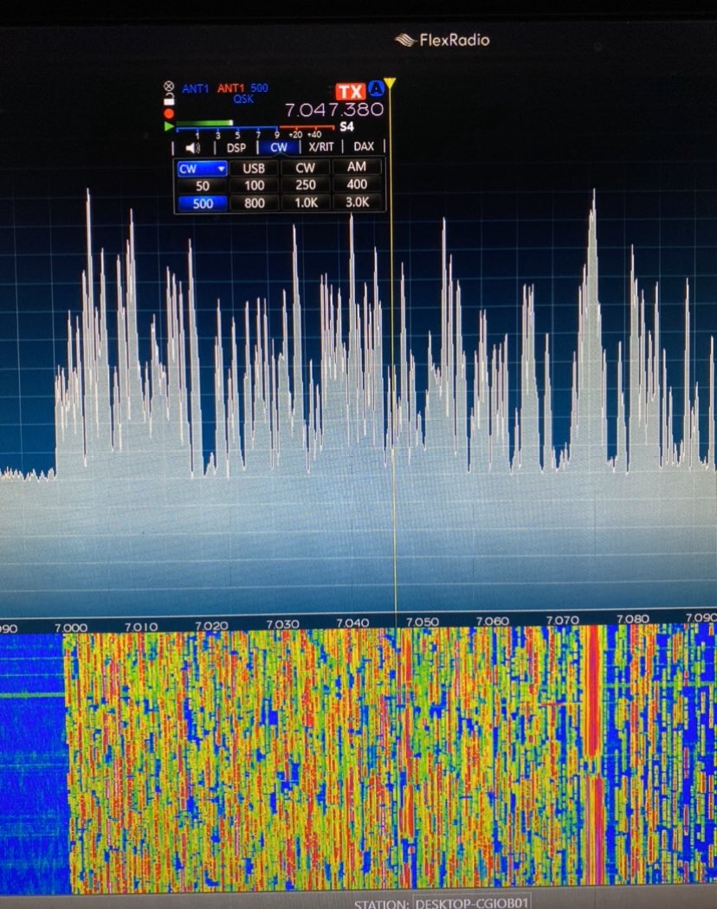Select AM mode quick button
Screen dimensions: 717x909
coord(357,166)
